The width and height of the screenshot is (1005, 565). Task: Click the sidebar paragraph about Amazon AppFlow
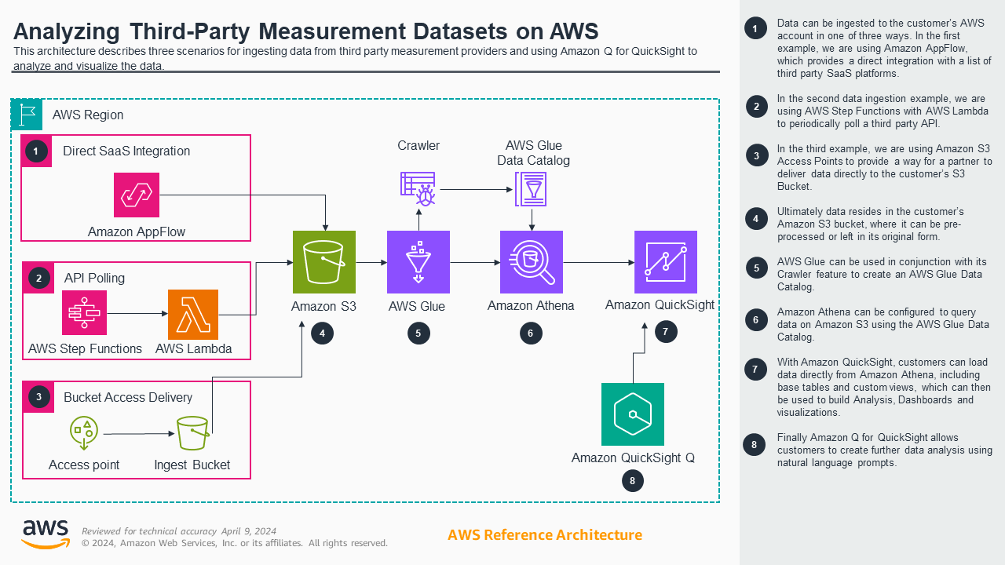[x=884, y=49]
